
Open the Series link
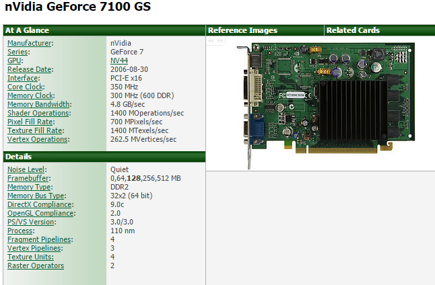[18, 52]
